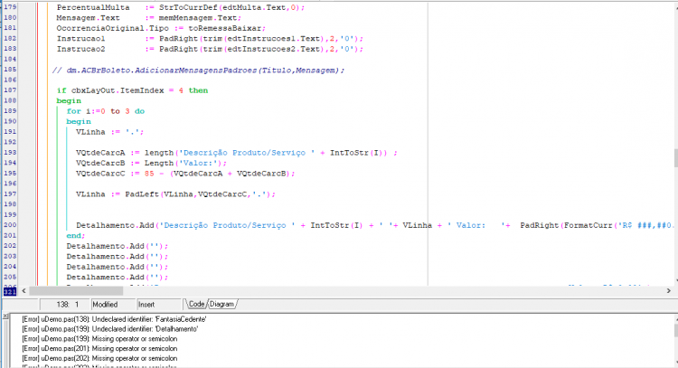Screen dimensions: 678x368
Task: Select the uDemo.pas(201) missing operator error
Action: 99,348
